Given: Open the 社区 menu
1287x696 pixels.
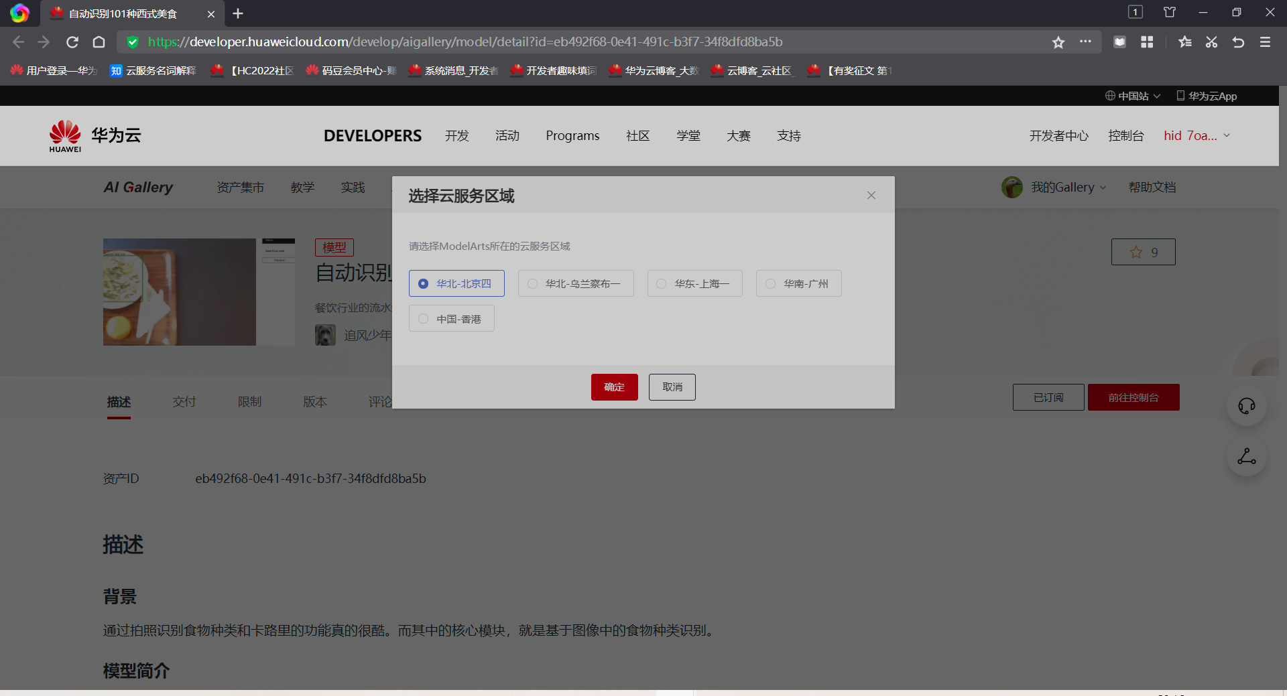Looking at the screenshot, I should pos(638,135).
